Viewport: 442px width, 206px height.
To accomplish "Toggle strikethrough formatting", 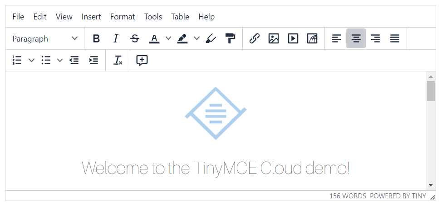I will coord(135,38).
